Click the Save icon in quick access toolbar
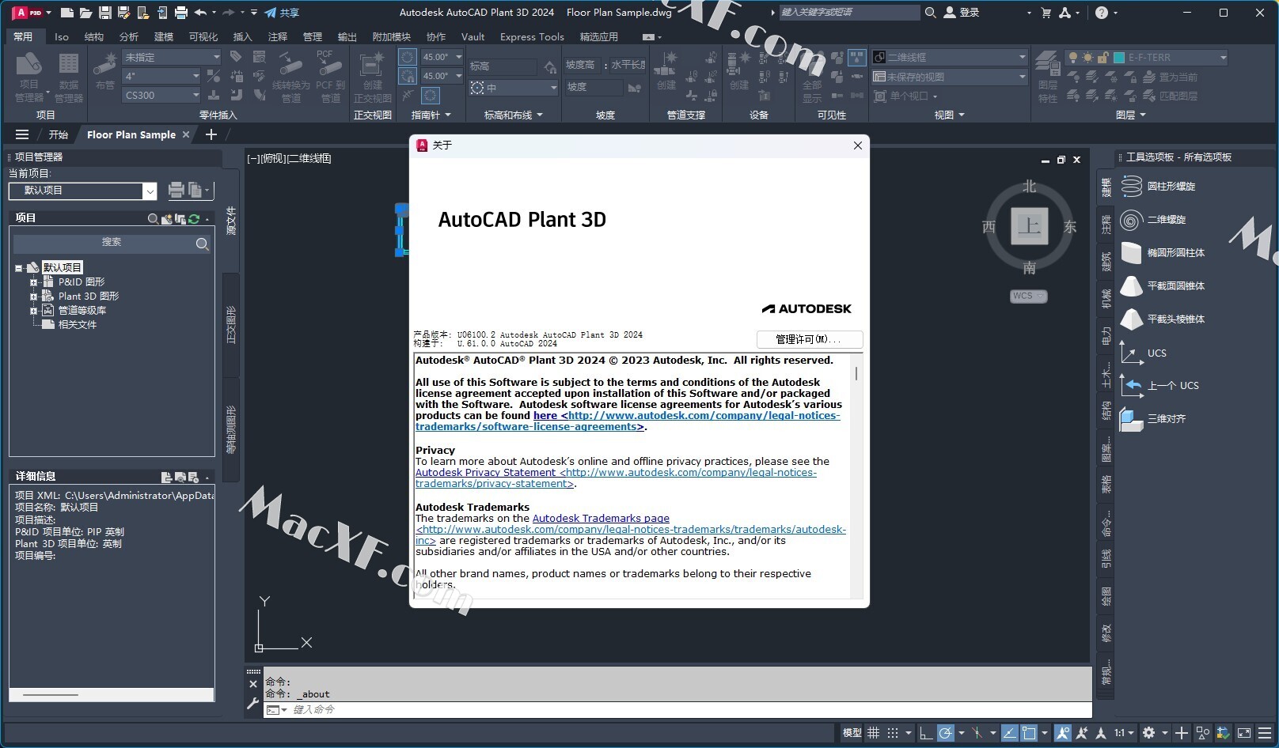 coord(104,13)
